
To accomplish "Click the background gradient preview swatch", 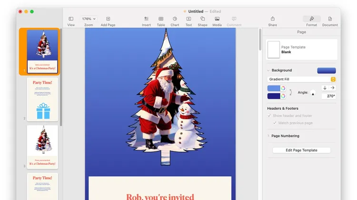I will click(327, 70).
